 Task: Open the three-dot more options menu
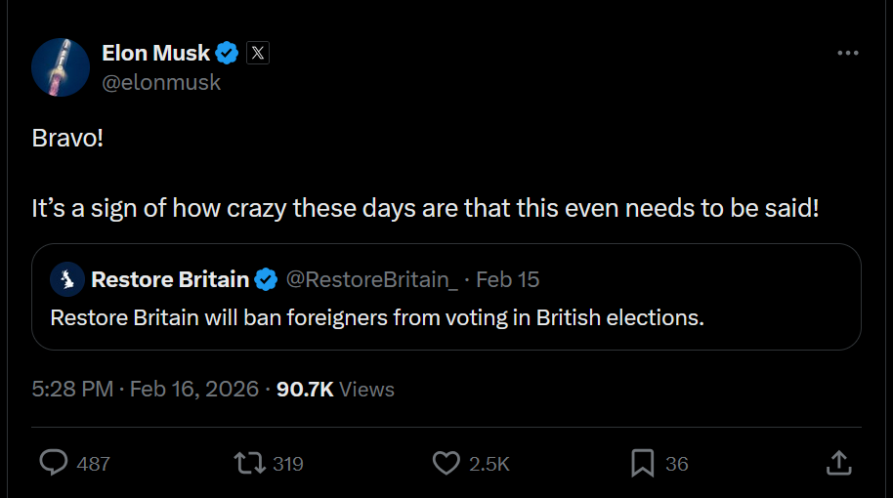point(847,53)
